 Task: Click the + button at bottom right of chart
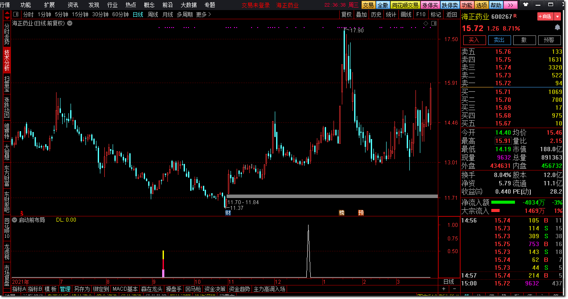pos(444,289)
